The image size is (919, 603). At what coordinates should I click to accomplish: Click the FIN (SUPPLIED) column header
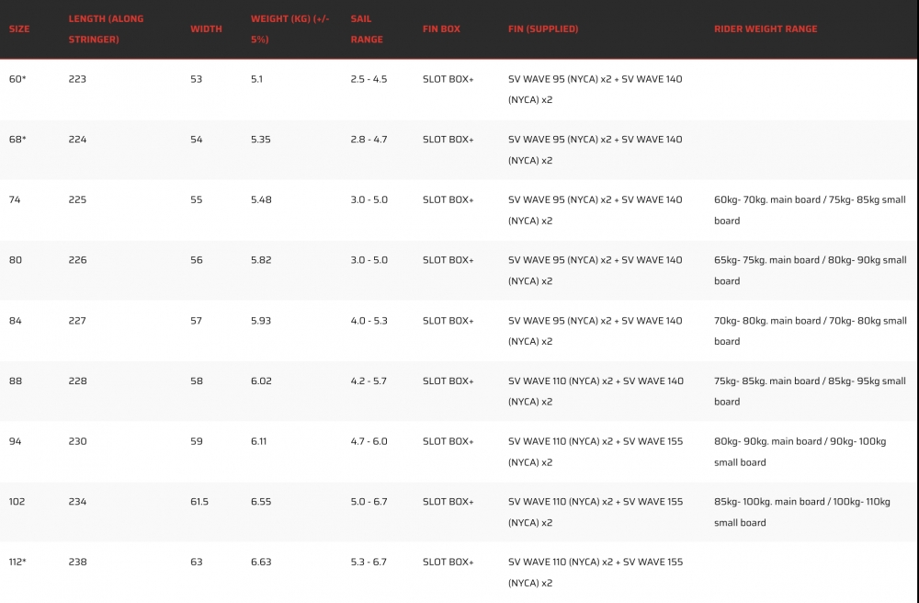[x=543, y=29]
